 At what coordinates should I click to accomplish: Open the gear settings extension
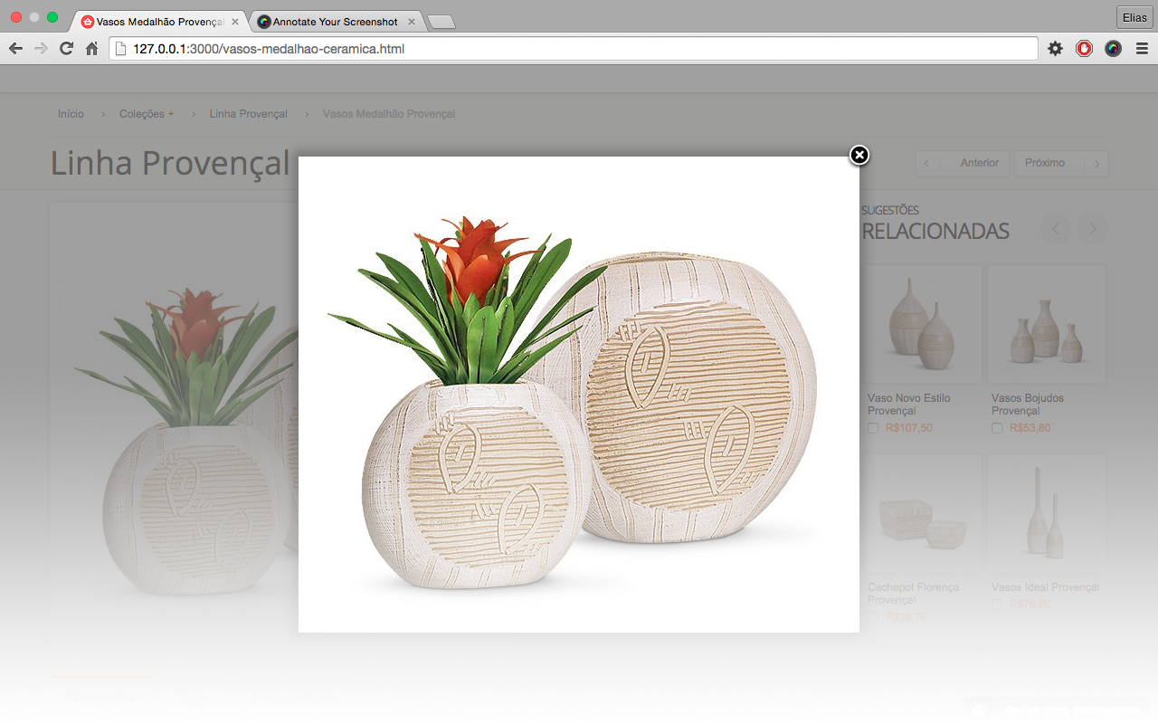coord(1055,49)
